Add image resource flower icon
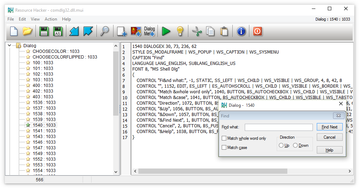 click(136, 31)
